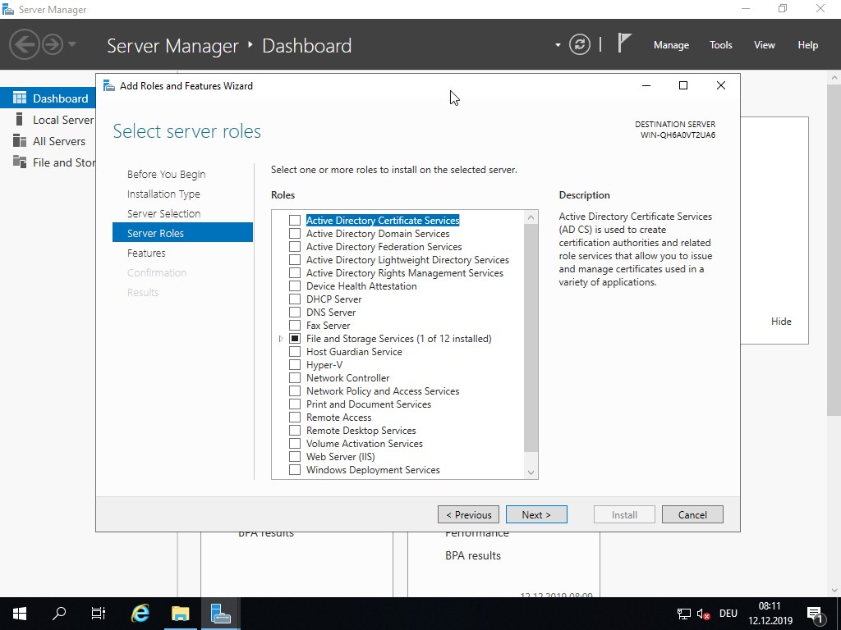Select Server Roles step in wizard

point(182,232)
